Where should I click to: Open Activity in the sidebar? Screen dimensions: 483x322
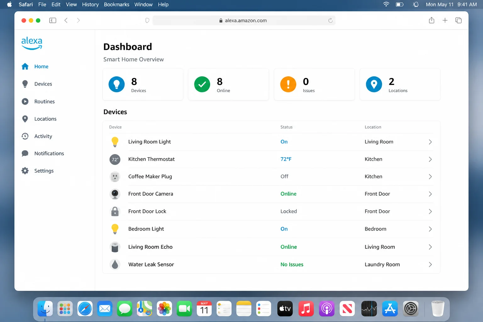[x=37, y=136]
